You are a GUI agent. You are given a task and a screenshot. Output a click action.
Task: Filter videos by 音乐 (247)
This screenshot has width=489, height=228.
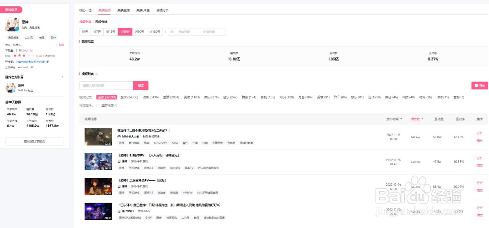(x=230, y=97)
